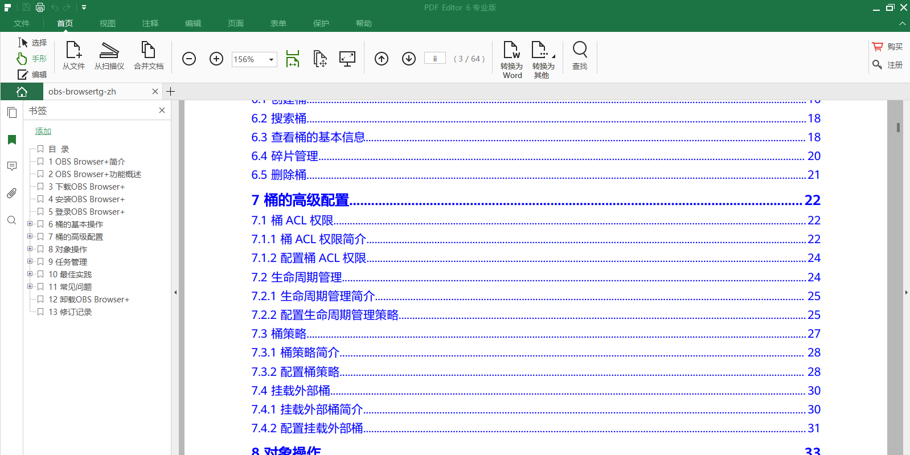Open the 7.2 生命周期管理 contents link
Screen dimensions: 910x455
point(536,277)
